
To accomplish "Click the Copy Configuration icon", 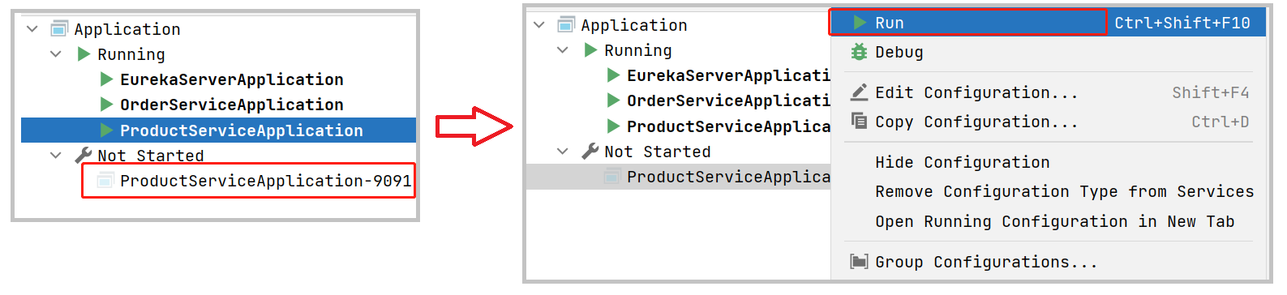I will pos(859,121).
